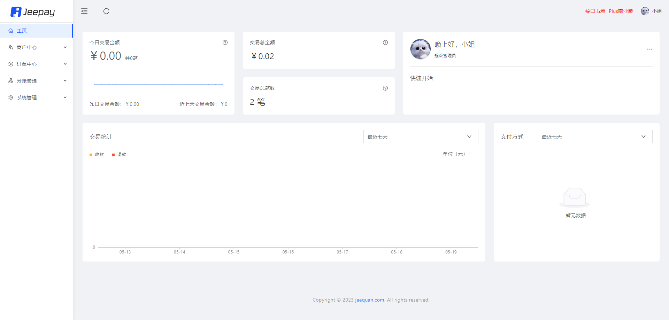Screen dimensions: 669x320
Task: Toggle the 退款 legend series
Action: 119,155
